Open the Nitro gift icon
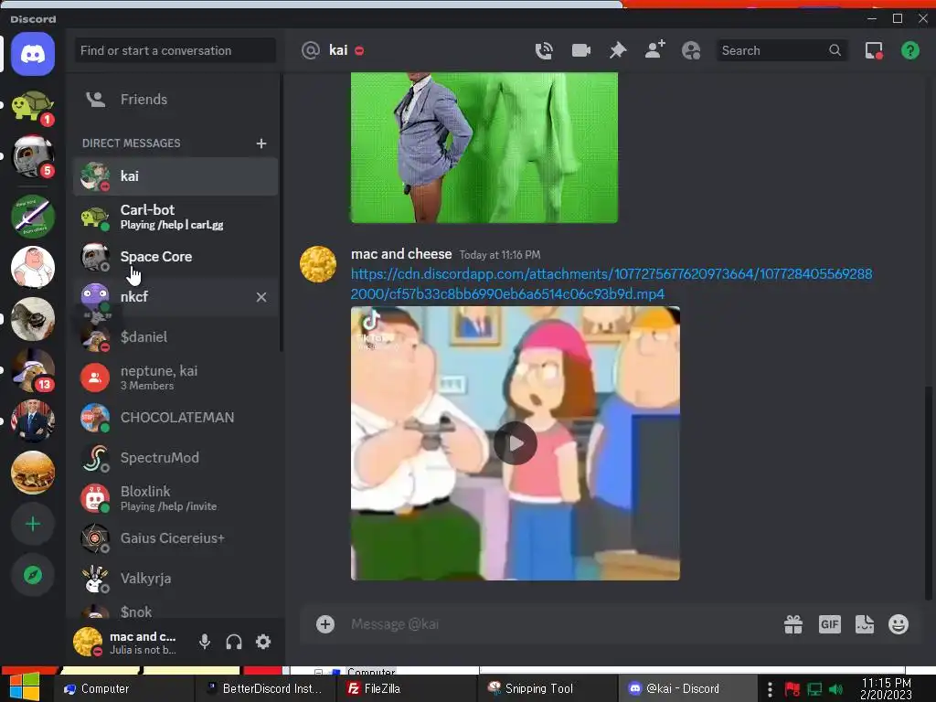The width and height of the screenshot is (936, 702). [x=793, y=624]
